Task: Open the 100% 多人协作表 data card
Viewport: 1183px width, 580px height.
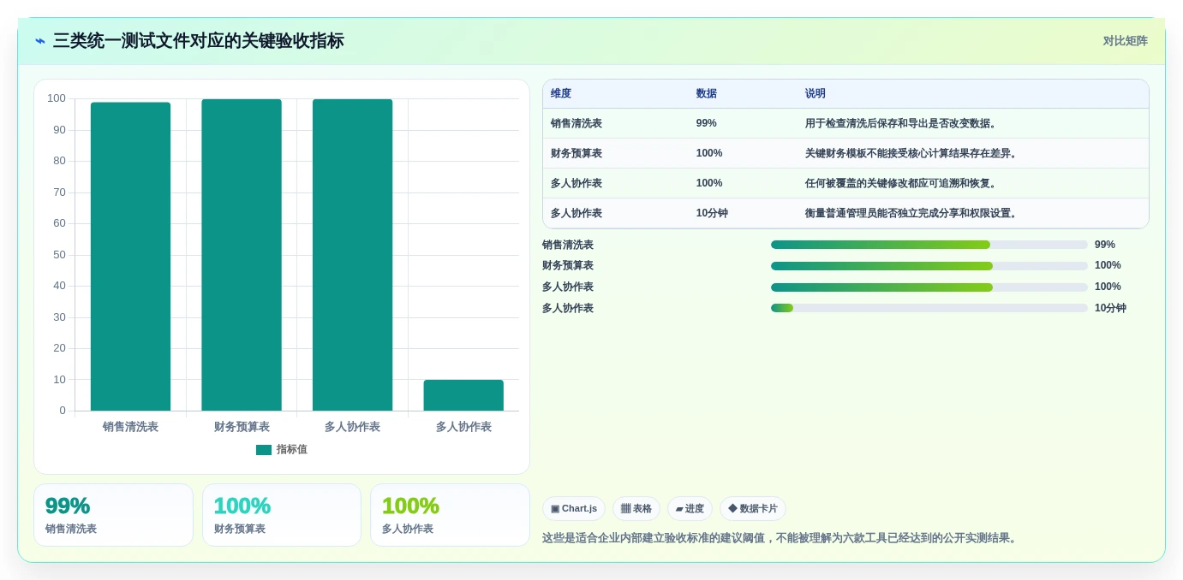Action: [x=450, y=515]
